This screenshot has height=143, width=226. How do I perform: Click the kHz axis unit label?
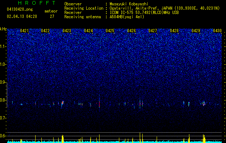3,29
